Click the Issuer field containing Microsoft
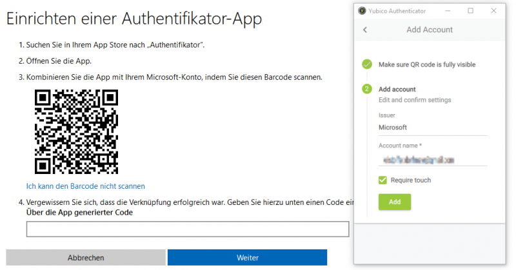Image resolution: width=516 pixels, height=270 pixels. click(432, 128)
